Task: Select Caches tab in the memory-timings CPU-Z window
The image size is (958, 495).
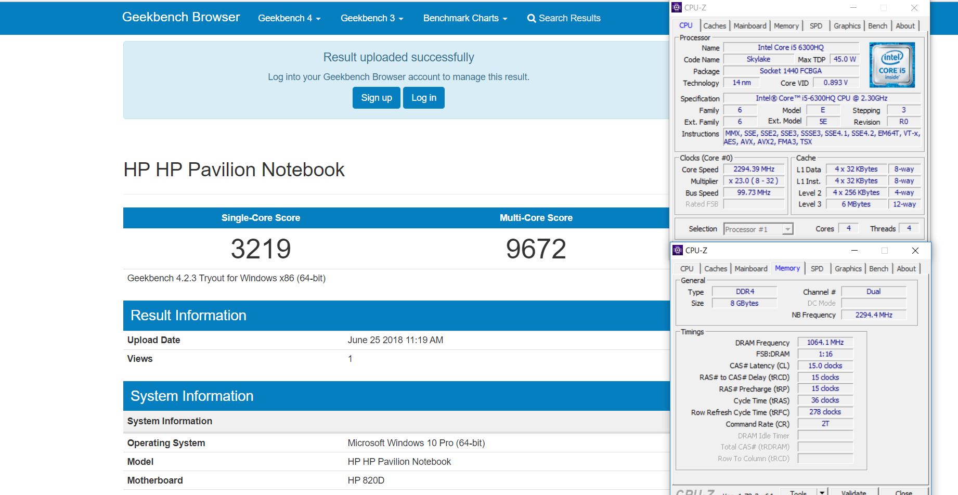Action: [x=716, y=269]
